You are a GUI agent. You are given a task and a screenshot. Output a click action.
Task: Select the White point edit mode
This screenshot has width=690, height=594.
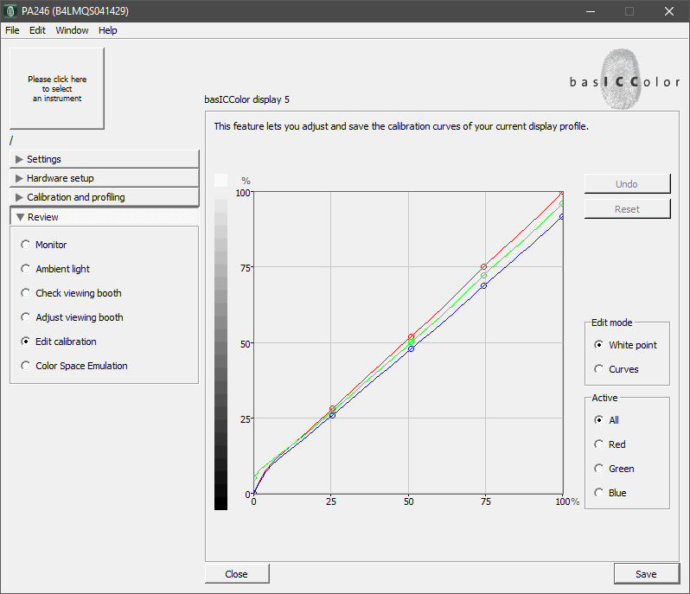pos(599,345)
